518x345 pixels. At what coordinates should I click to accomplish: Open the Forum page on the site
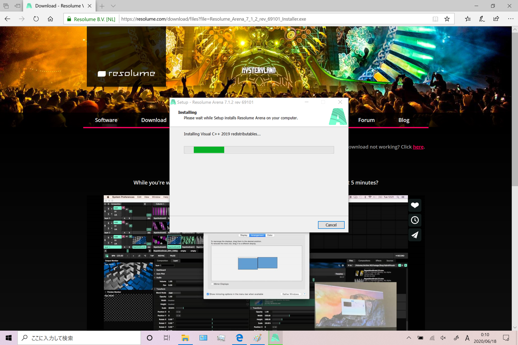366,120
